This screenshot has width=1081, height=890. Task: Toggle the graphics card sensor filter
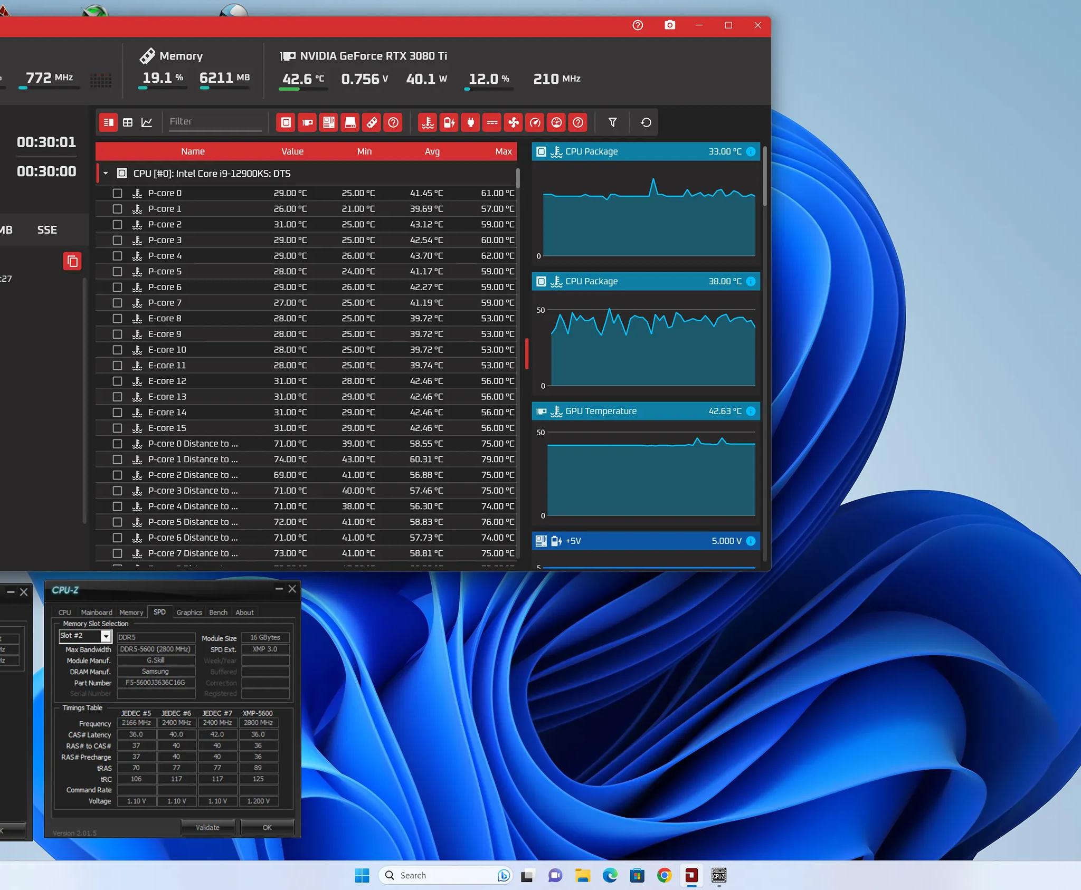point(307,122)
